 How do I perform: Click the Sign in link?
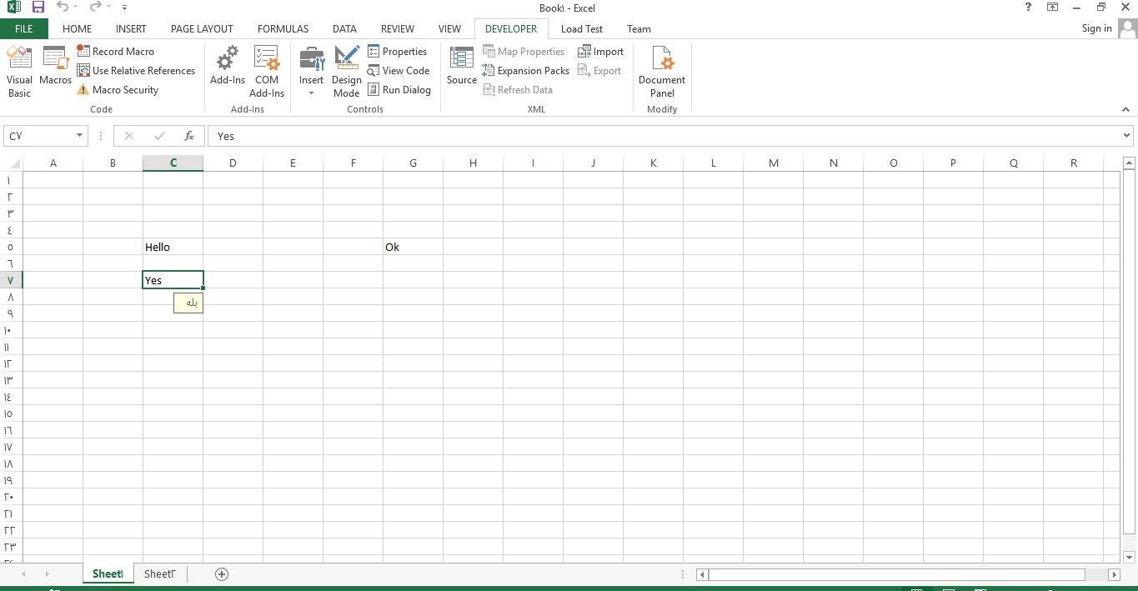(1096, 28)
